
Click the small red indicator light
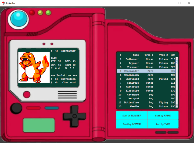pos(32,13)
